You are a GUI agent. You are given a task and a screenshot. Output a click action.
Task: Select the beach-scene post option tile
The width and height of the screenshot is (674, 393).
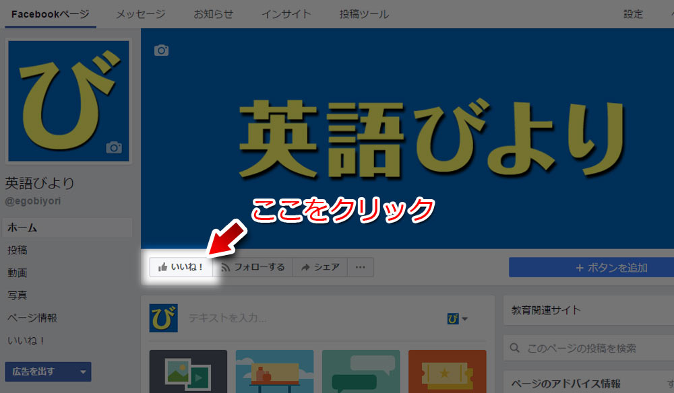(x=275, y=371)
